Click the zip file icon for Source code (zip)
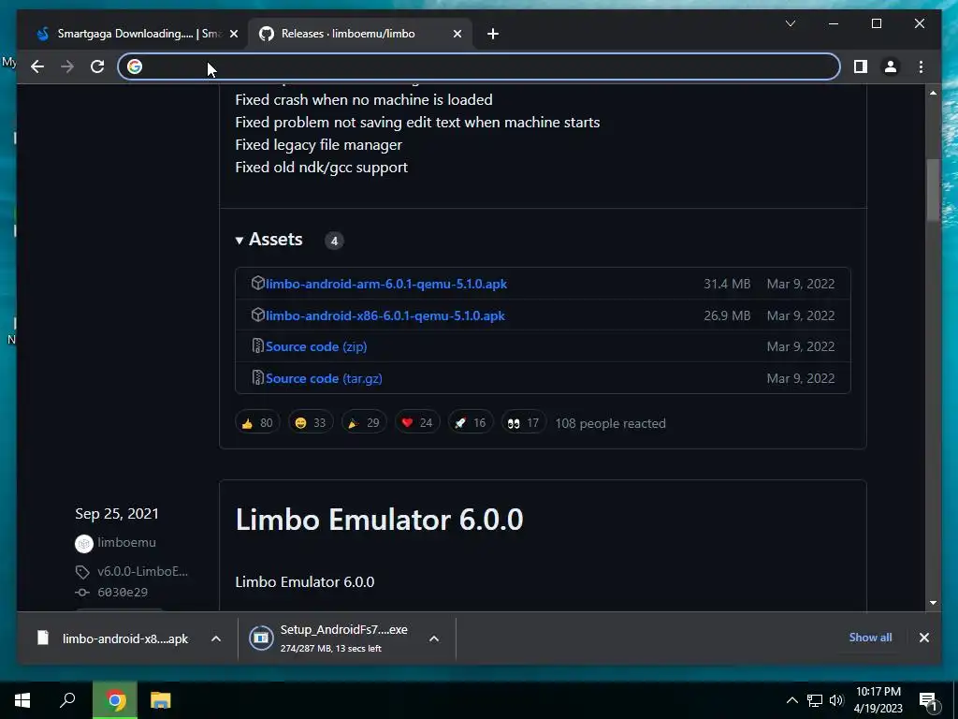 click(258, 346)
